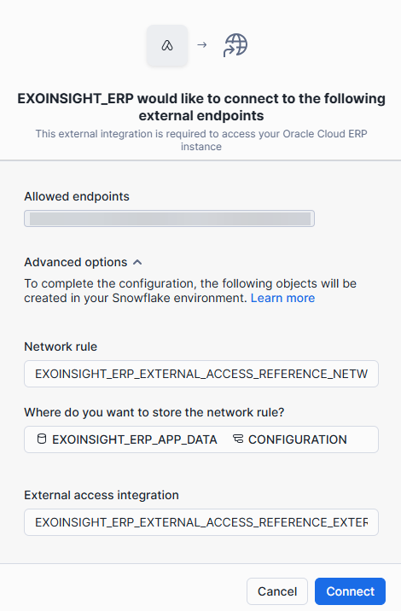This screenshot has width=401, height=611.
Task: Focus the Network rule name field
Action: [x=201, y=374]
